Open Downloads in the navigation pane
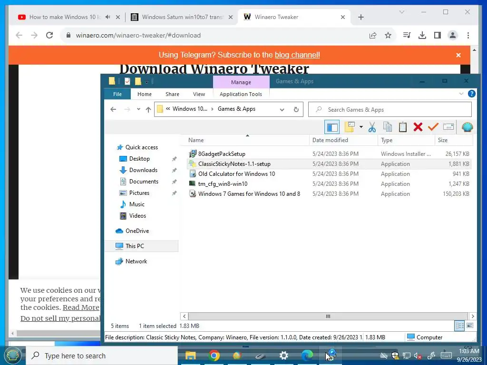Screen dimensions: 487x365 click(x=143, y=170)
